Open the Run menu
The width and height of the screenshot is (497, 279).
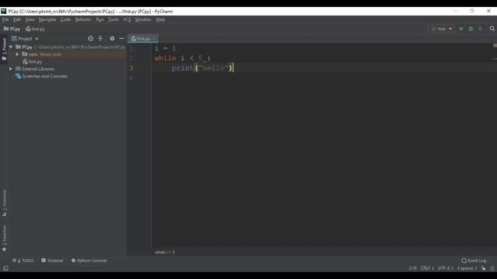100,19
